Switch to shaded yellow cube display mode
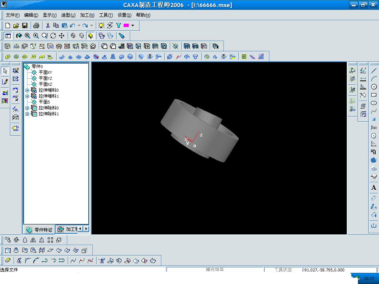The image size is (379, 284). coord(90,36)
